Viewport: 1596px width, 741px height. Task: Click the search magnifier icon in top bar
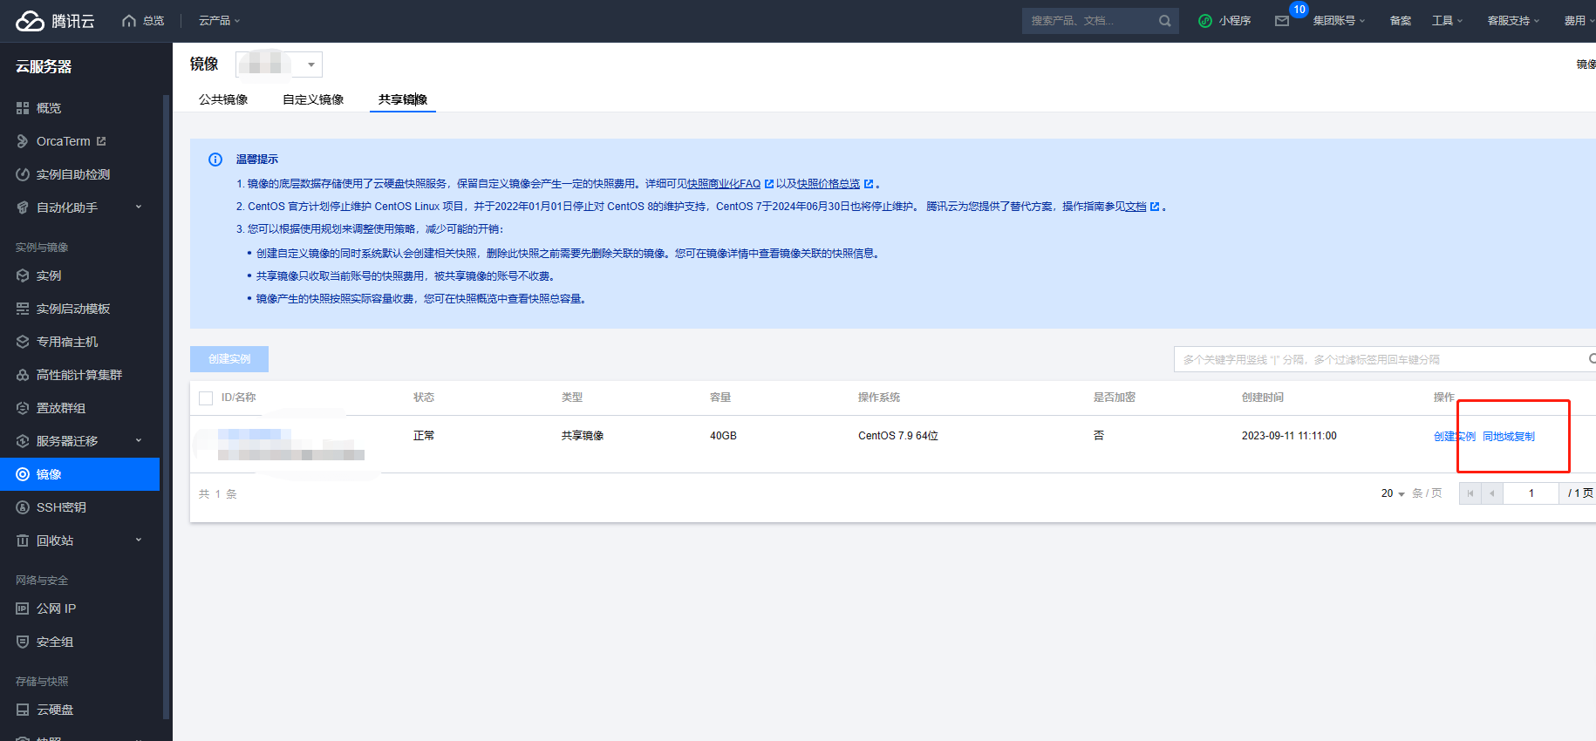(1164, 21)
